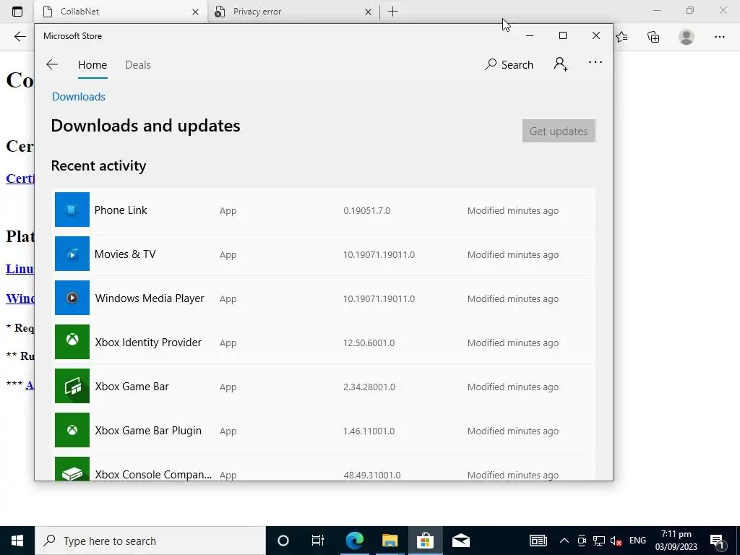Open the Mail app on taskbar
Screen dimensions: 740x555
tap(460, 541)
